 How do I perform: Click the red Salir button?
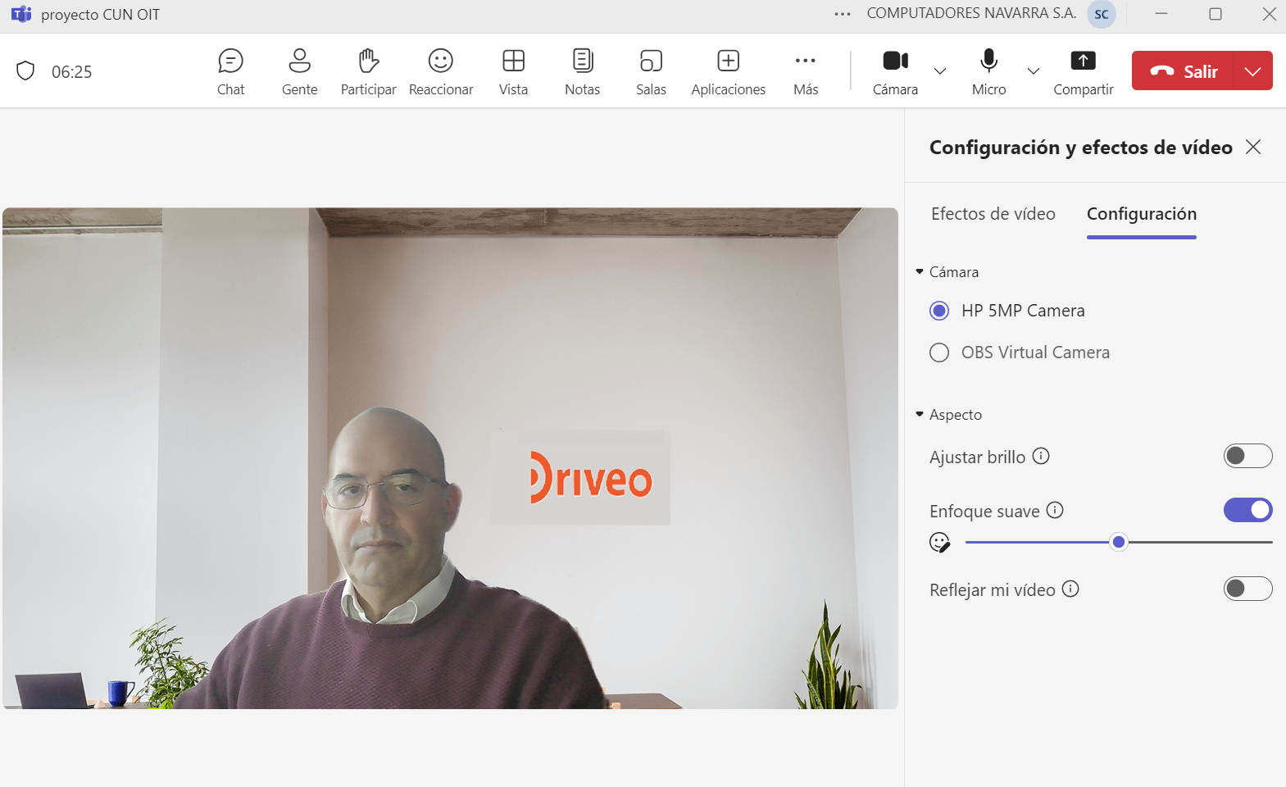[1183, 71]
